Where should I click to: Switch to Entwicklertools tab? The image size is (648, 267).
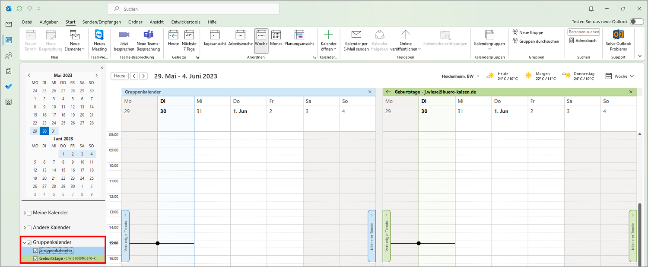[186, 22]
